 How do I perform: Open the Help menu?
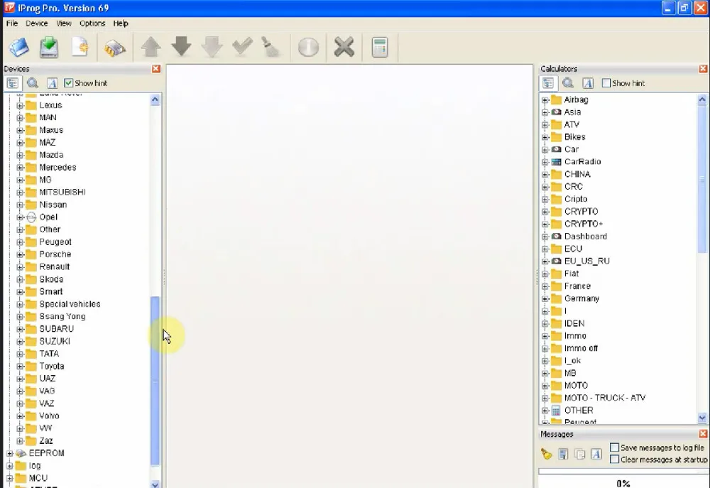click(121, 23)
